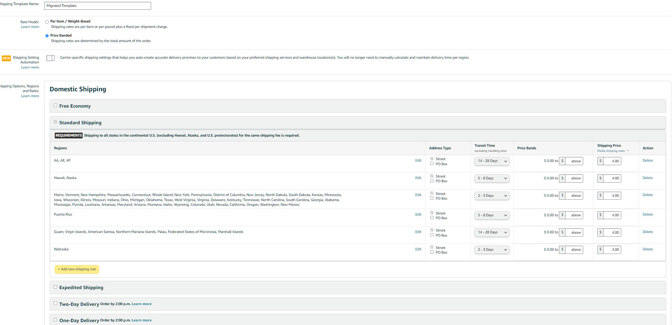This screenshot has width=672, height=325.
Task: Check PO Box for Puerto Rico row
Action: [x=432, y=218]
